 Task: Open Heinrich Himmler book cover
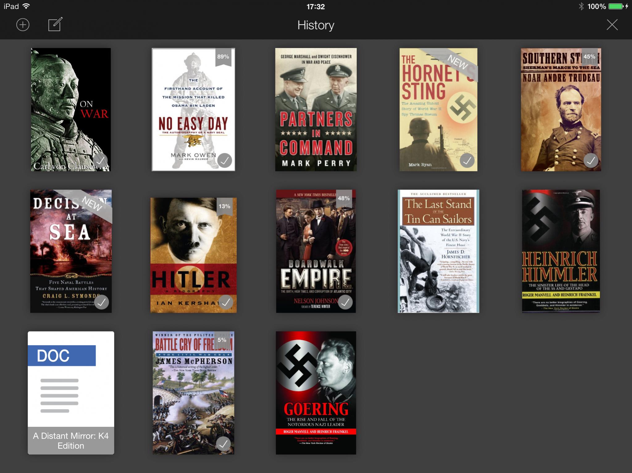[561, 251]
